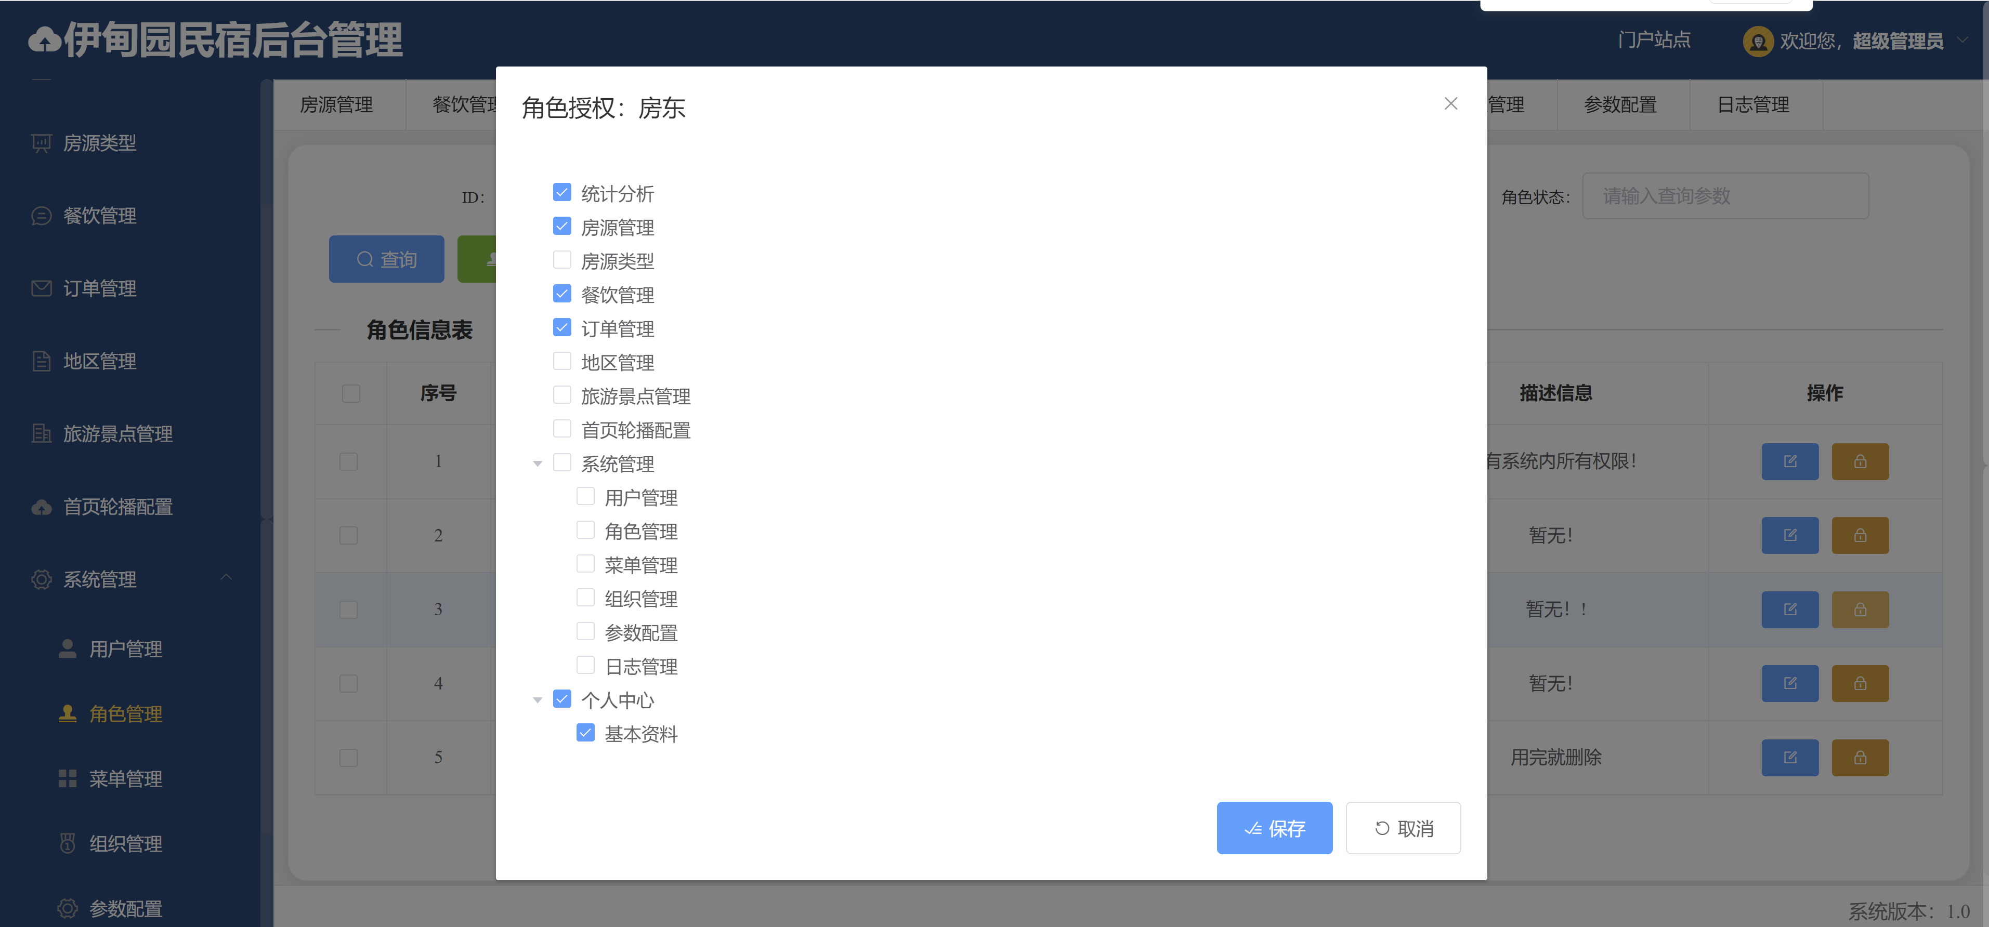Image resolution: width=1989 pixels, height=927 pixels.
Task: Click the 取消 button in the dialog
Action: [x=1403, y=827]
